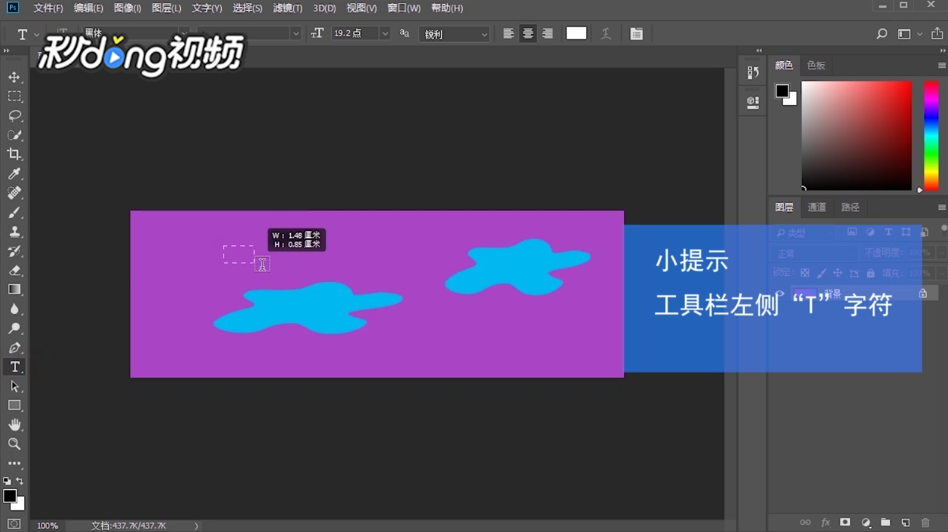
Task: Select the Crop tool
Action: click(14, 154)
